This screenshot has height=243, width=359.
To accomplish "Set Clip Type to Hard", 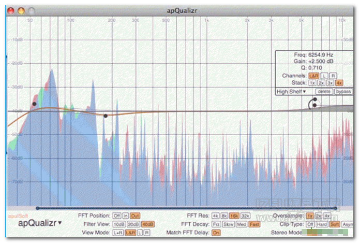I will point(322,224).
